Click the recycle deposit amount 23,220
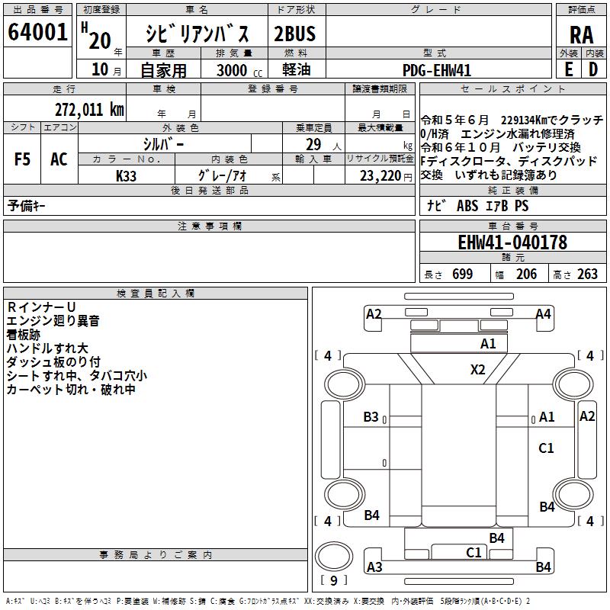The width and height of the screenshot is (610, 610). coord(379,175)
